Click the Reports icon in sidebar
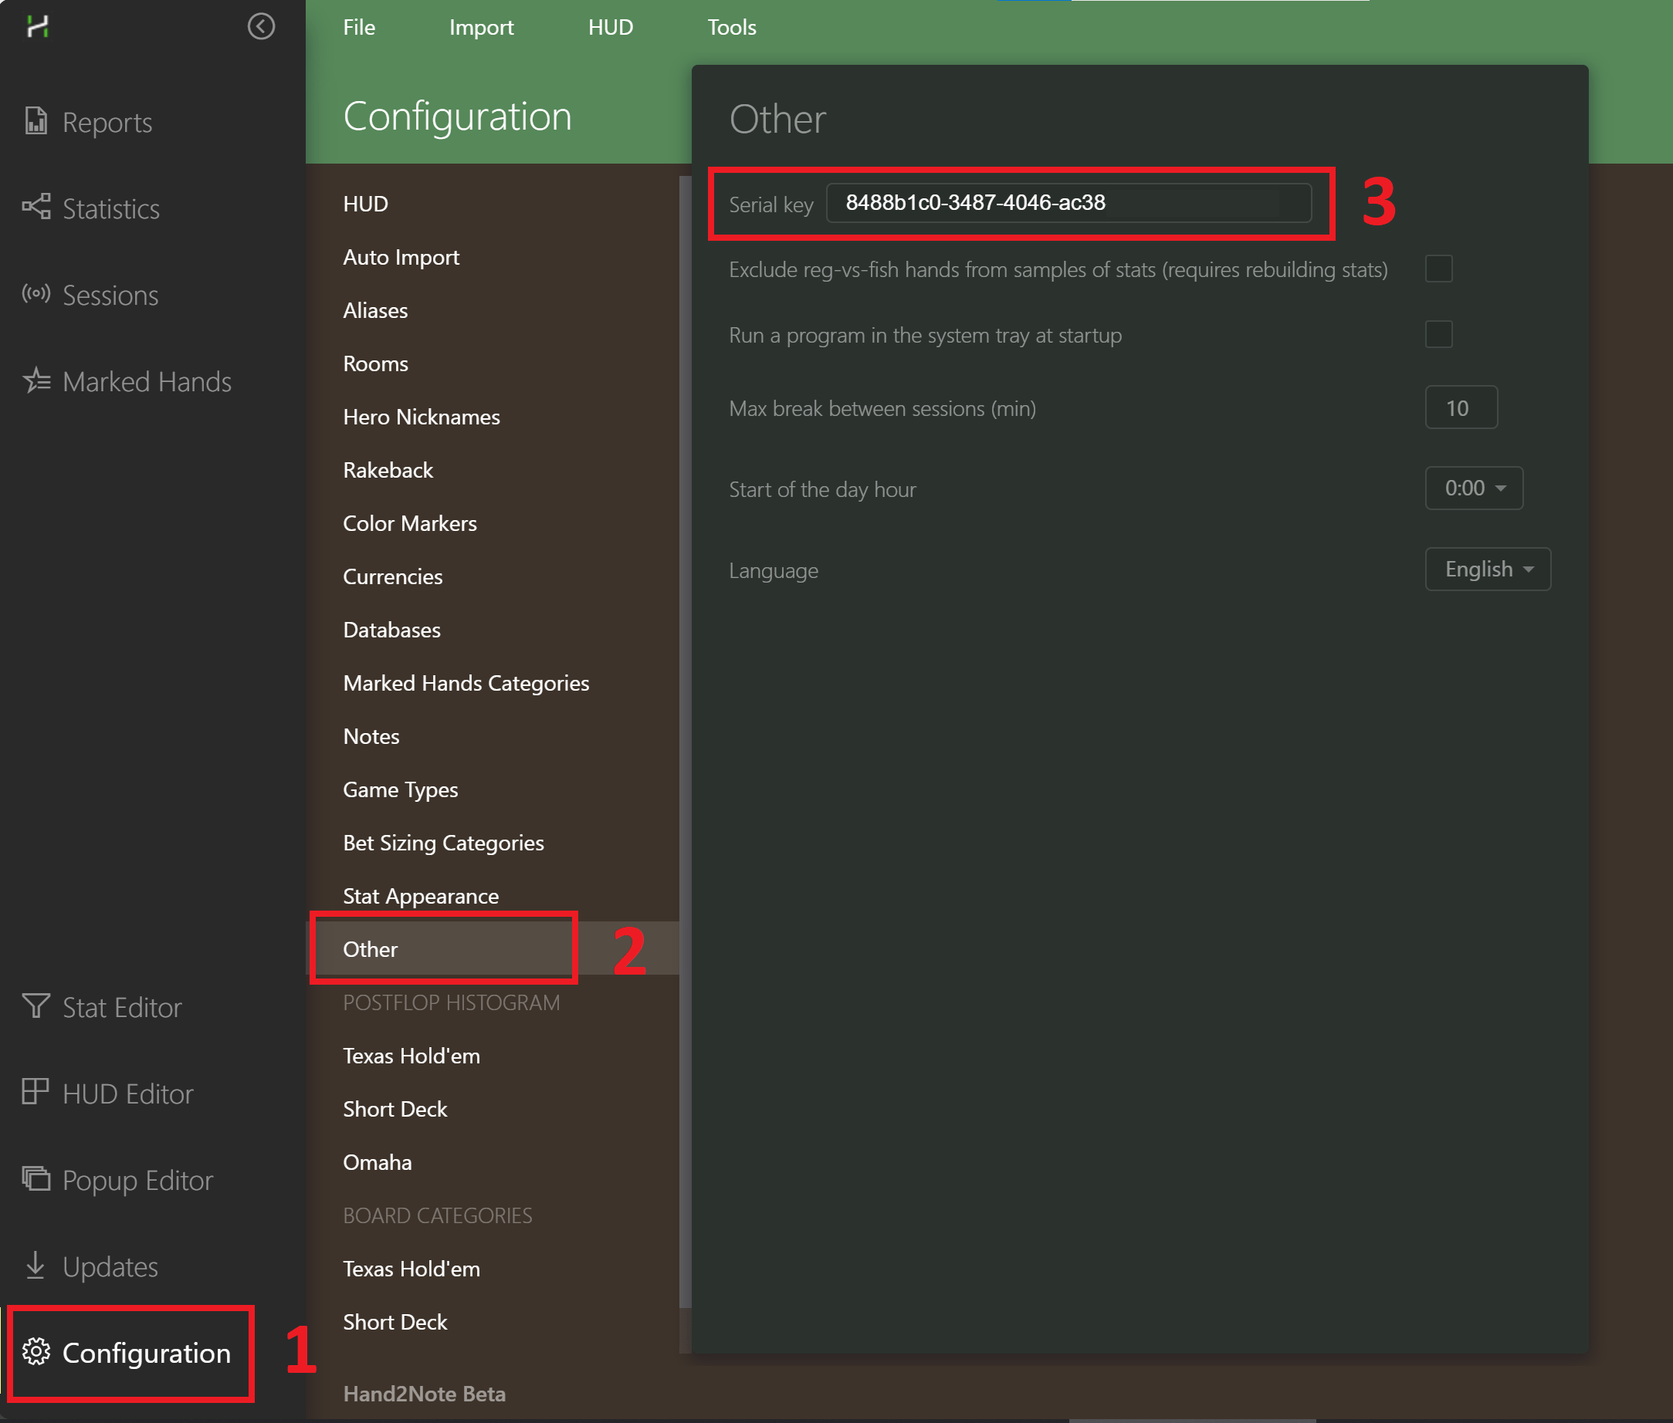The height and width of the screenshot is (1423, 1673). pos(36,121)
